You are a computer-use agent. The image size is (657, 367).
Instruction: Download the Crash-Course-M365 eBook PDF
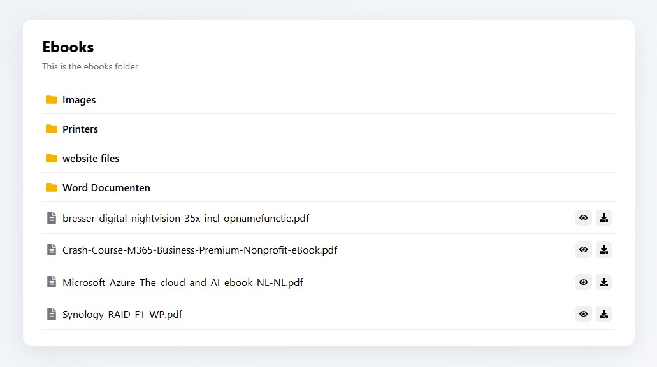603,250
